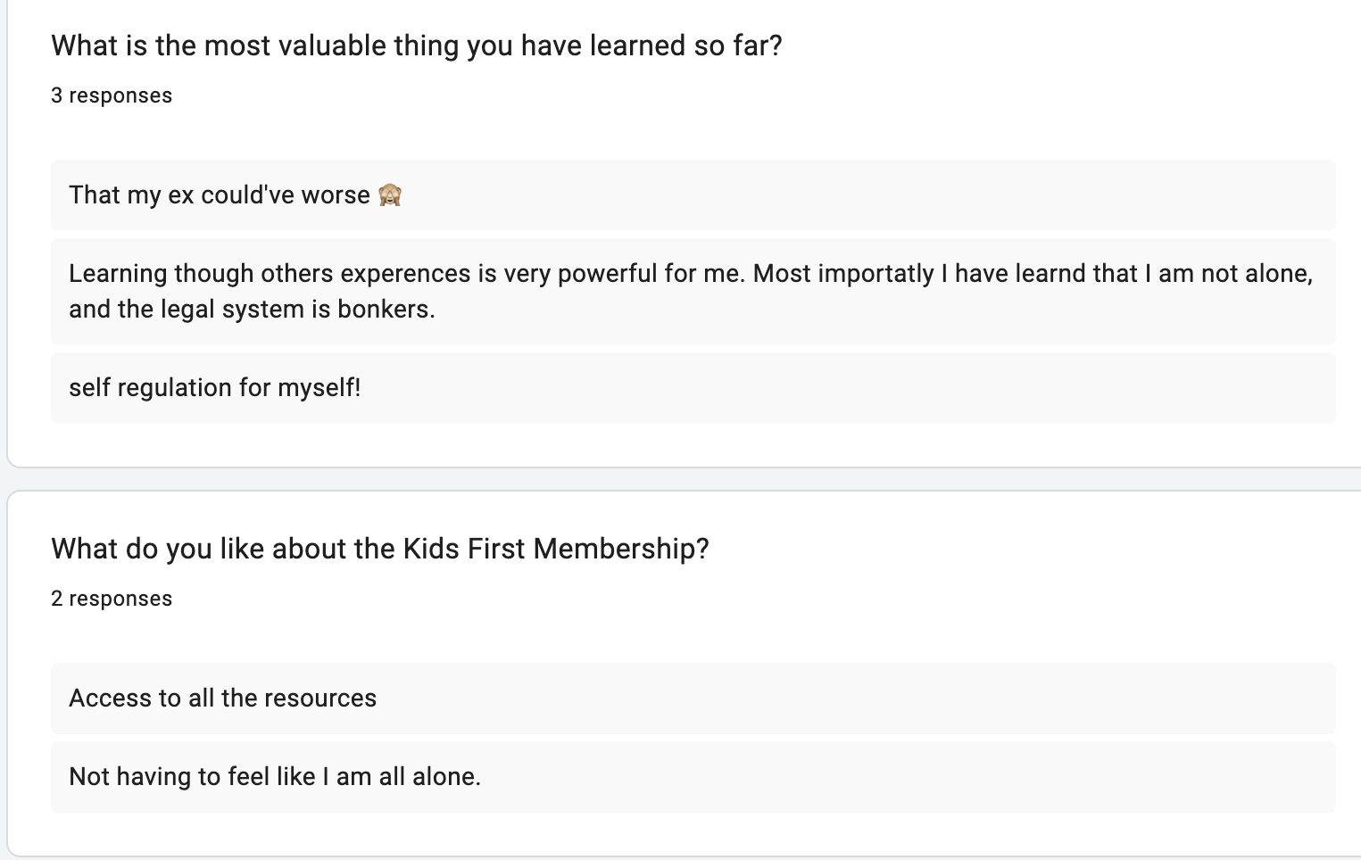1361x860 pixels.
Task: Click the word "learned" in the first question
Action: tap(623, 45)
